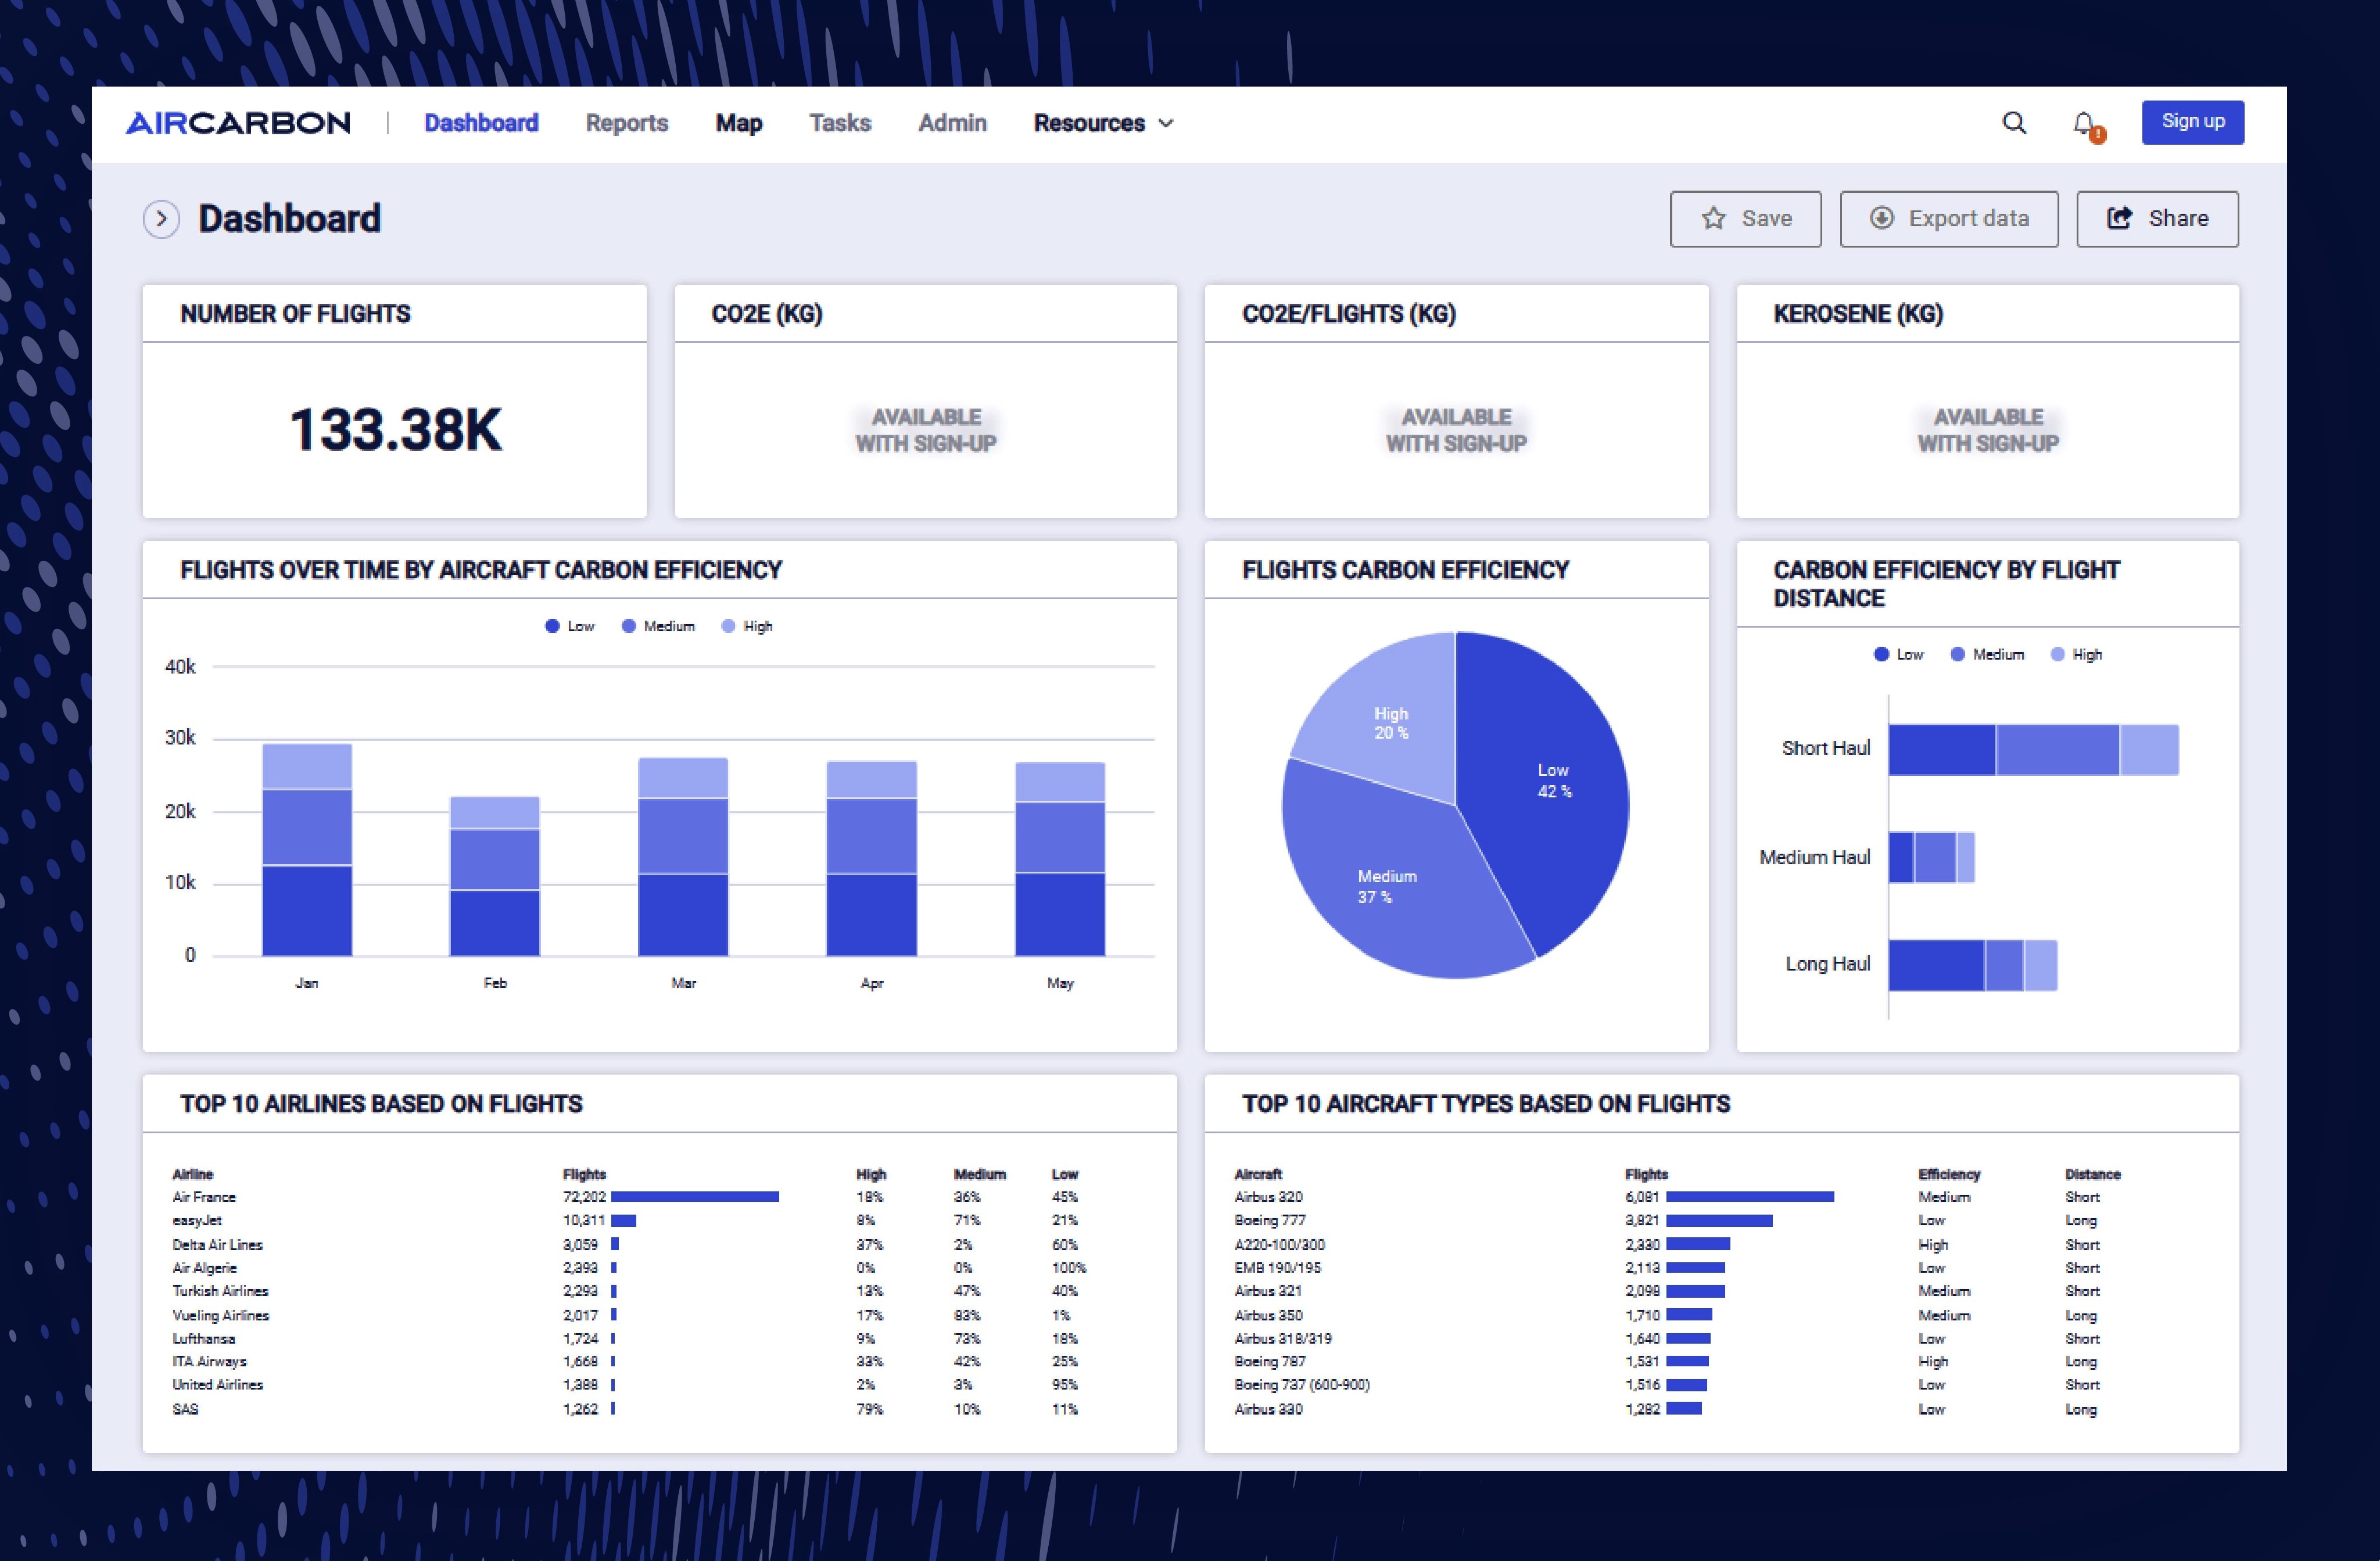Select the Airbus 350 row

1678,1315
